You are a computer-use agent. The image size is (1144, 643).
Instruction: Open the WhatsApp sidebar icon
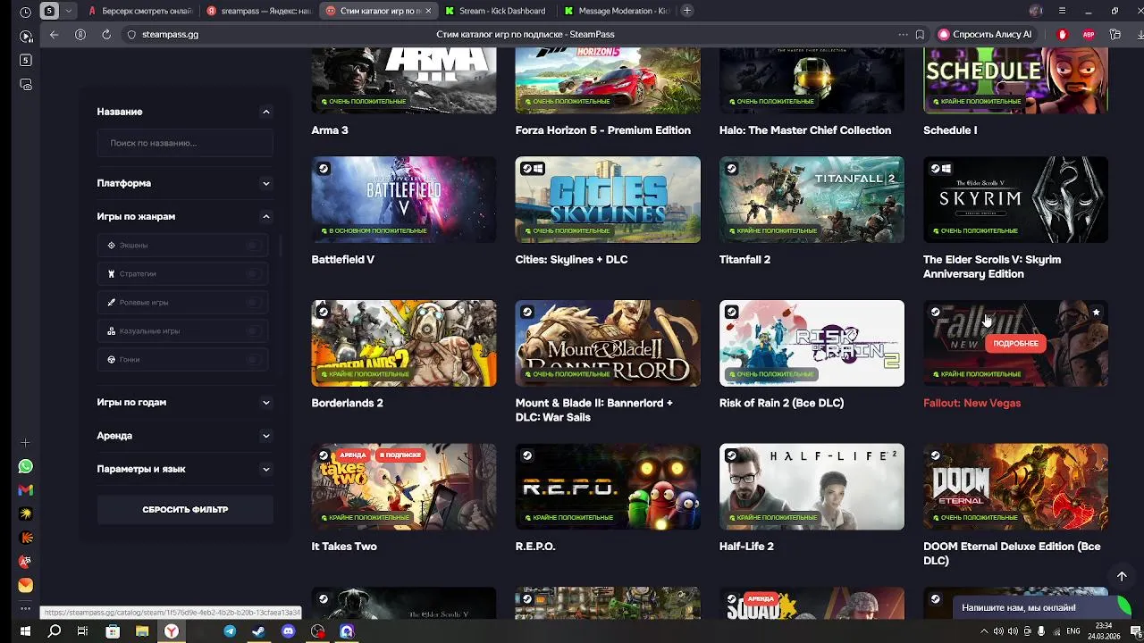(x=26, y=466)
